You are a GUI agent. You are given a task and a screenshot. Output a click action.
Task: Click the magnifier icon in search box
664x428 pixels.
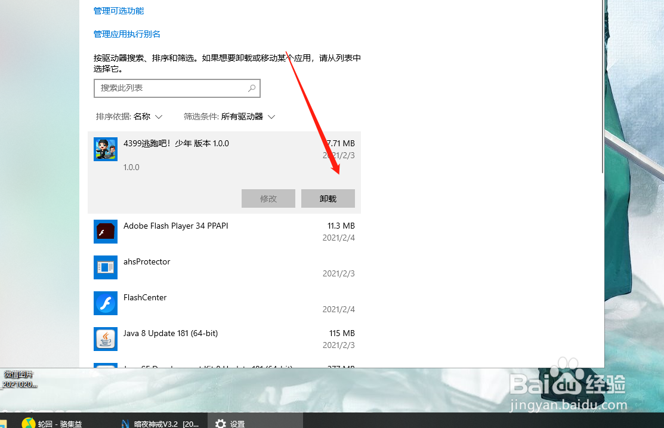(x=252, y=88)
